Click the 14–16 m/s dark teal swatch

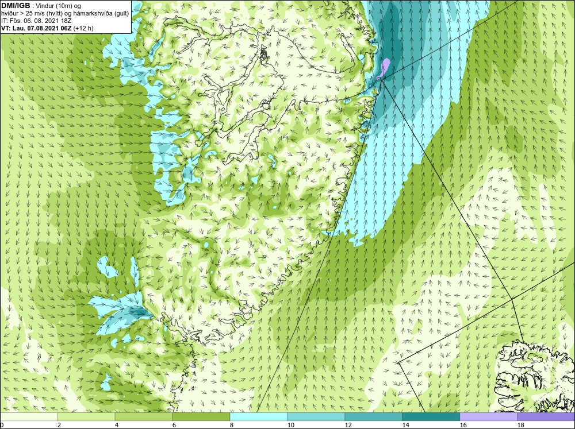click(431, 416)
